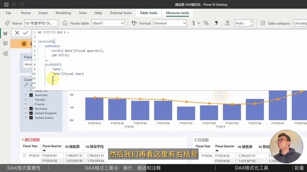Click the FY2018 Q1 bar in chart

point(94,108)
